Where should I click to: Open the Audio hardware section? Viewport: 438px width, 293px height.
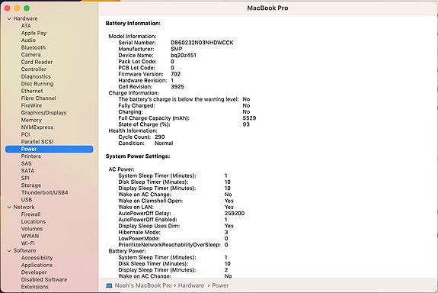point(28,40)
